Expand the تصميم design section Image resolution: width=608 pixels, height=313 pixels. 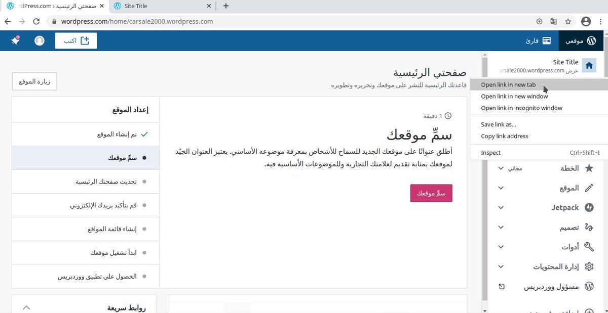point(501,228)
